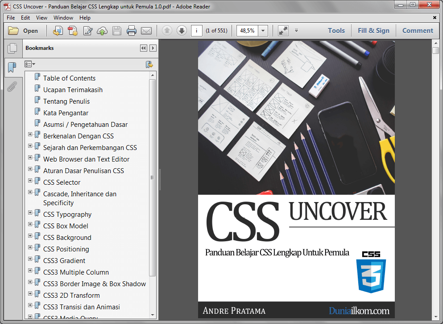Image resolution: width=443 pixels, height=324 pixels.
Task: Click the expand pane right arrow button
Action: (153, 48)
